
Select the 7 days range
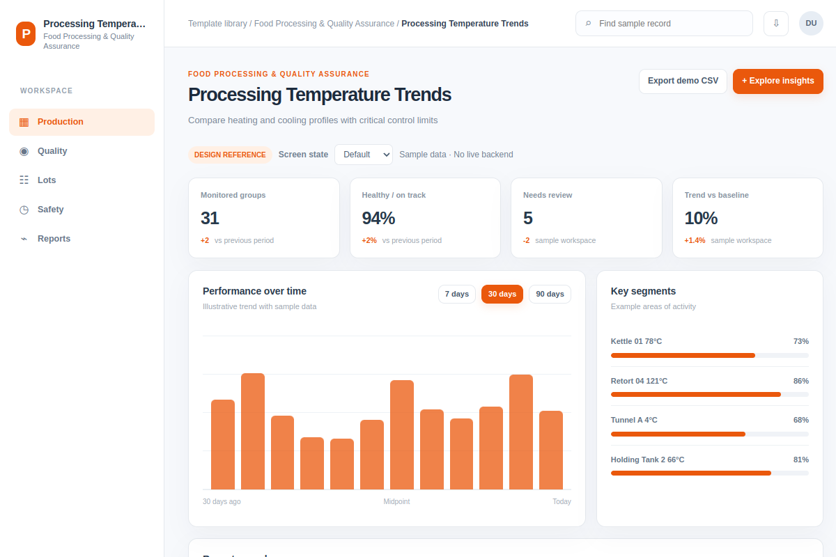click(x=457, y=294)
